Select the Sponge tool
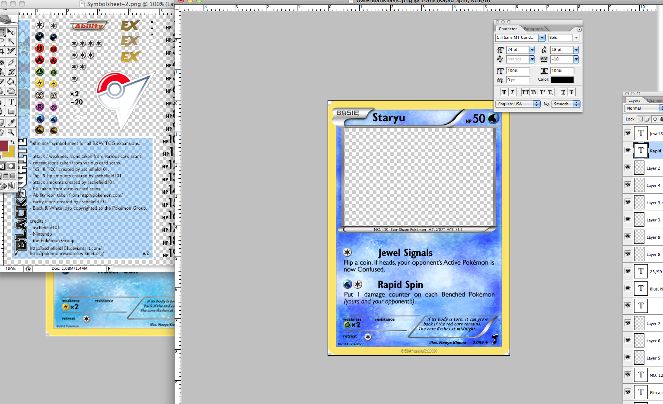The image size is (663, 404). click(x=11, y=91)
